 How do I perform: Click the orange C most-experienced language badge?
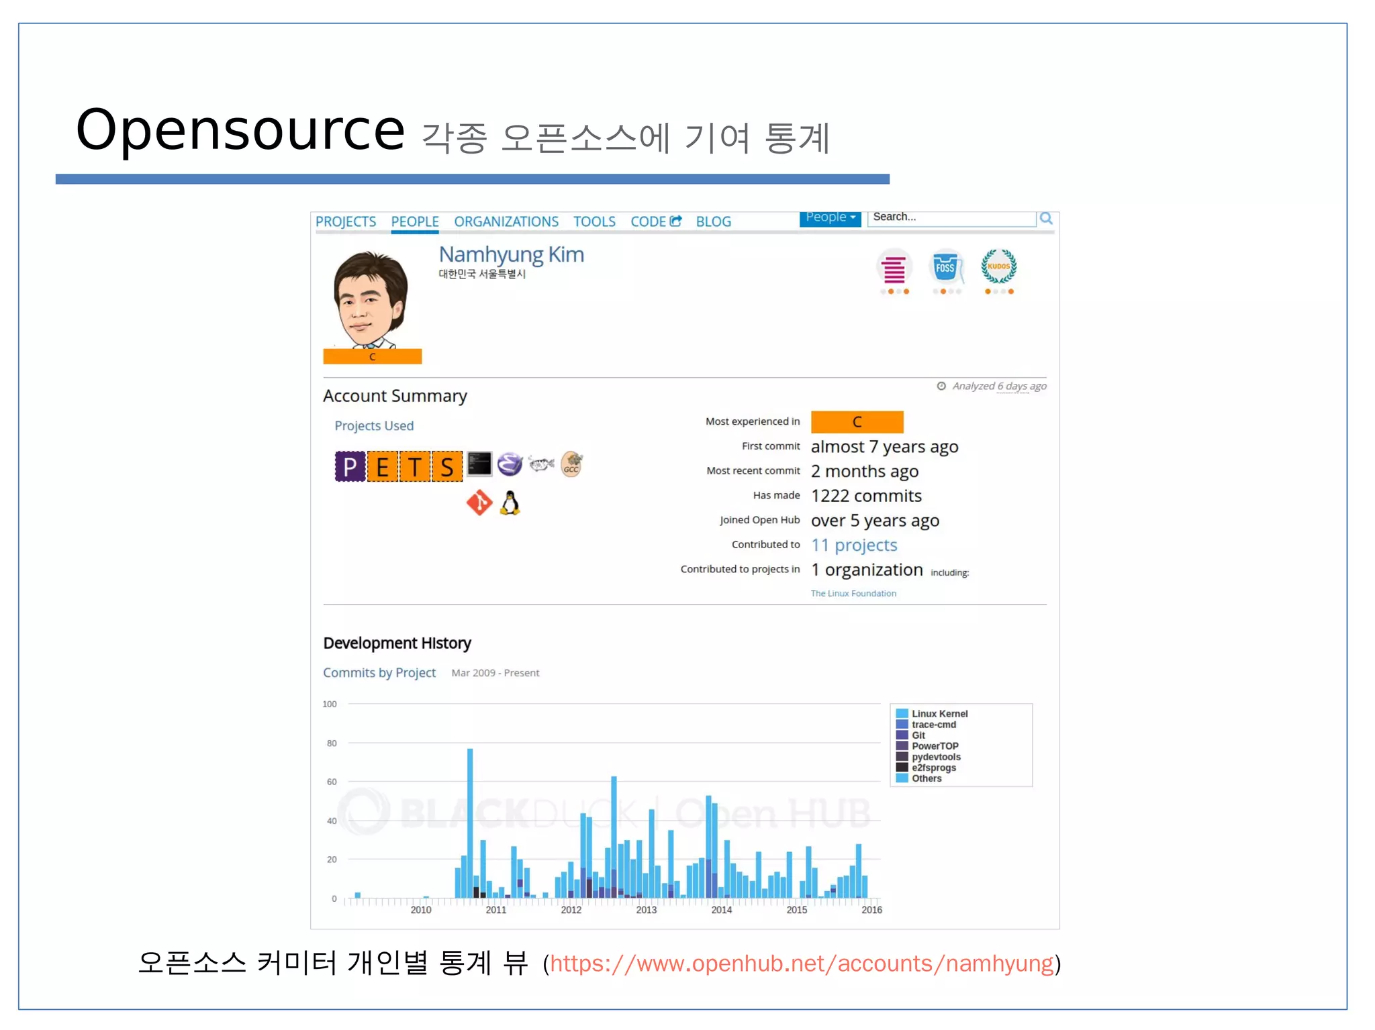click(x=857, y=422)
